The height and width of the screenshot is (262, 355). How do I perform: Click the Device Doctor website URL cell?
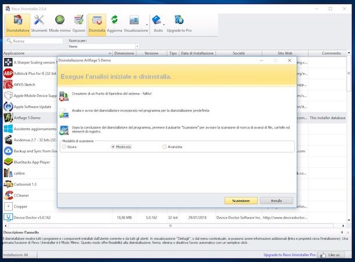(x=285, y=217)
